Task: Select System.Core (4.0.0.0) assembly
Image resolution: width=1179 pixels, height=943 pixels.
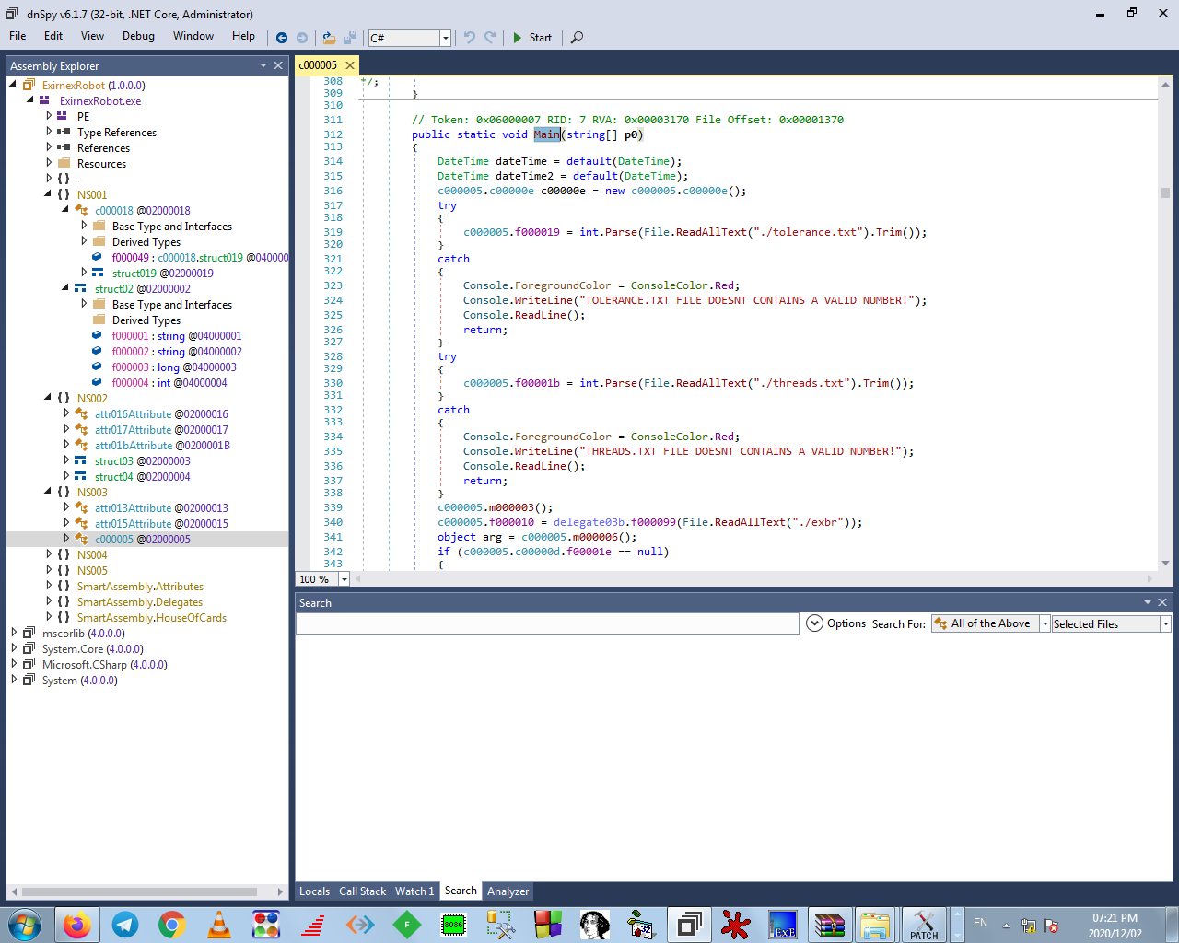Action: [93, 649]
